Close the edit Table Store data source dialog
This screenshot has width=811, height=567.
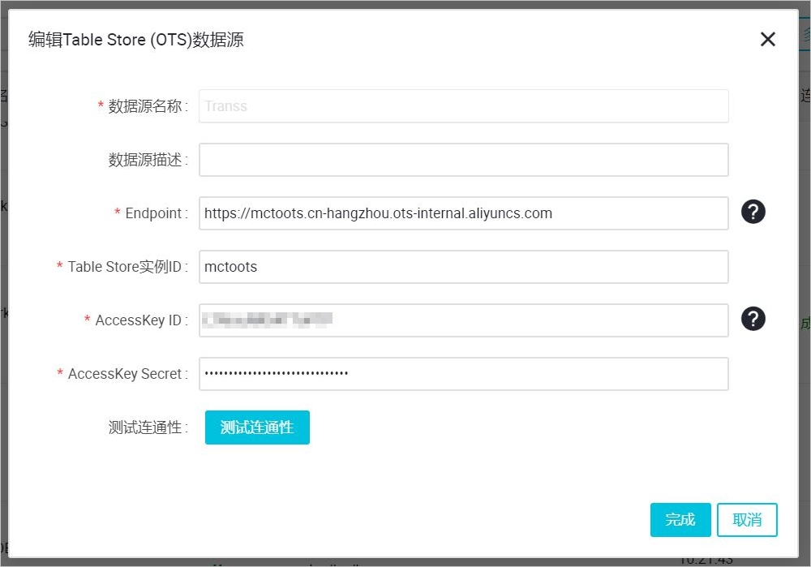click(x=767, y=39)
